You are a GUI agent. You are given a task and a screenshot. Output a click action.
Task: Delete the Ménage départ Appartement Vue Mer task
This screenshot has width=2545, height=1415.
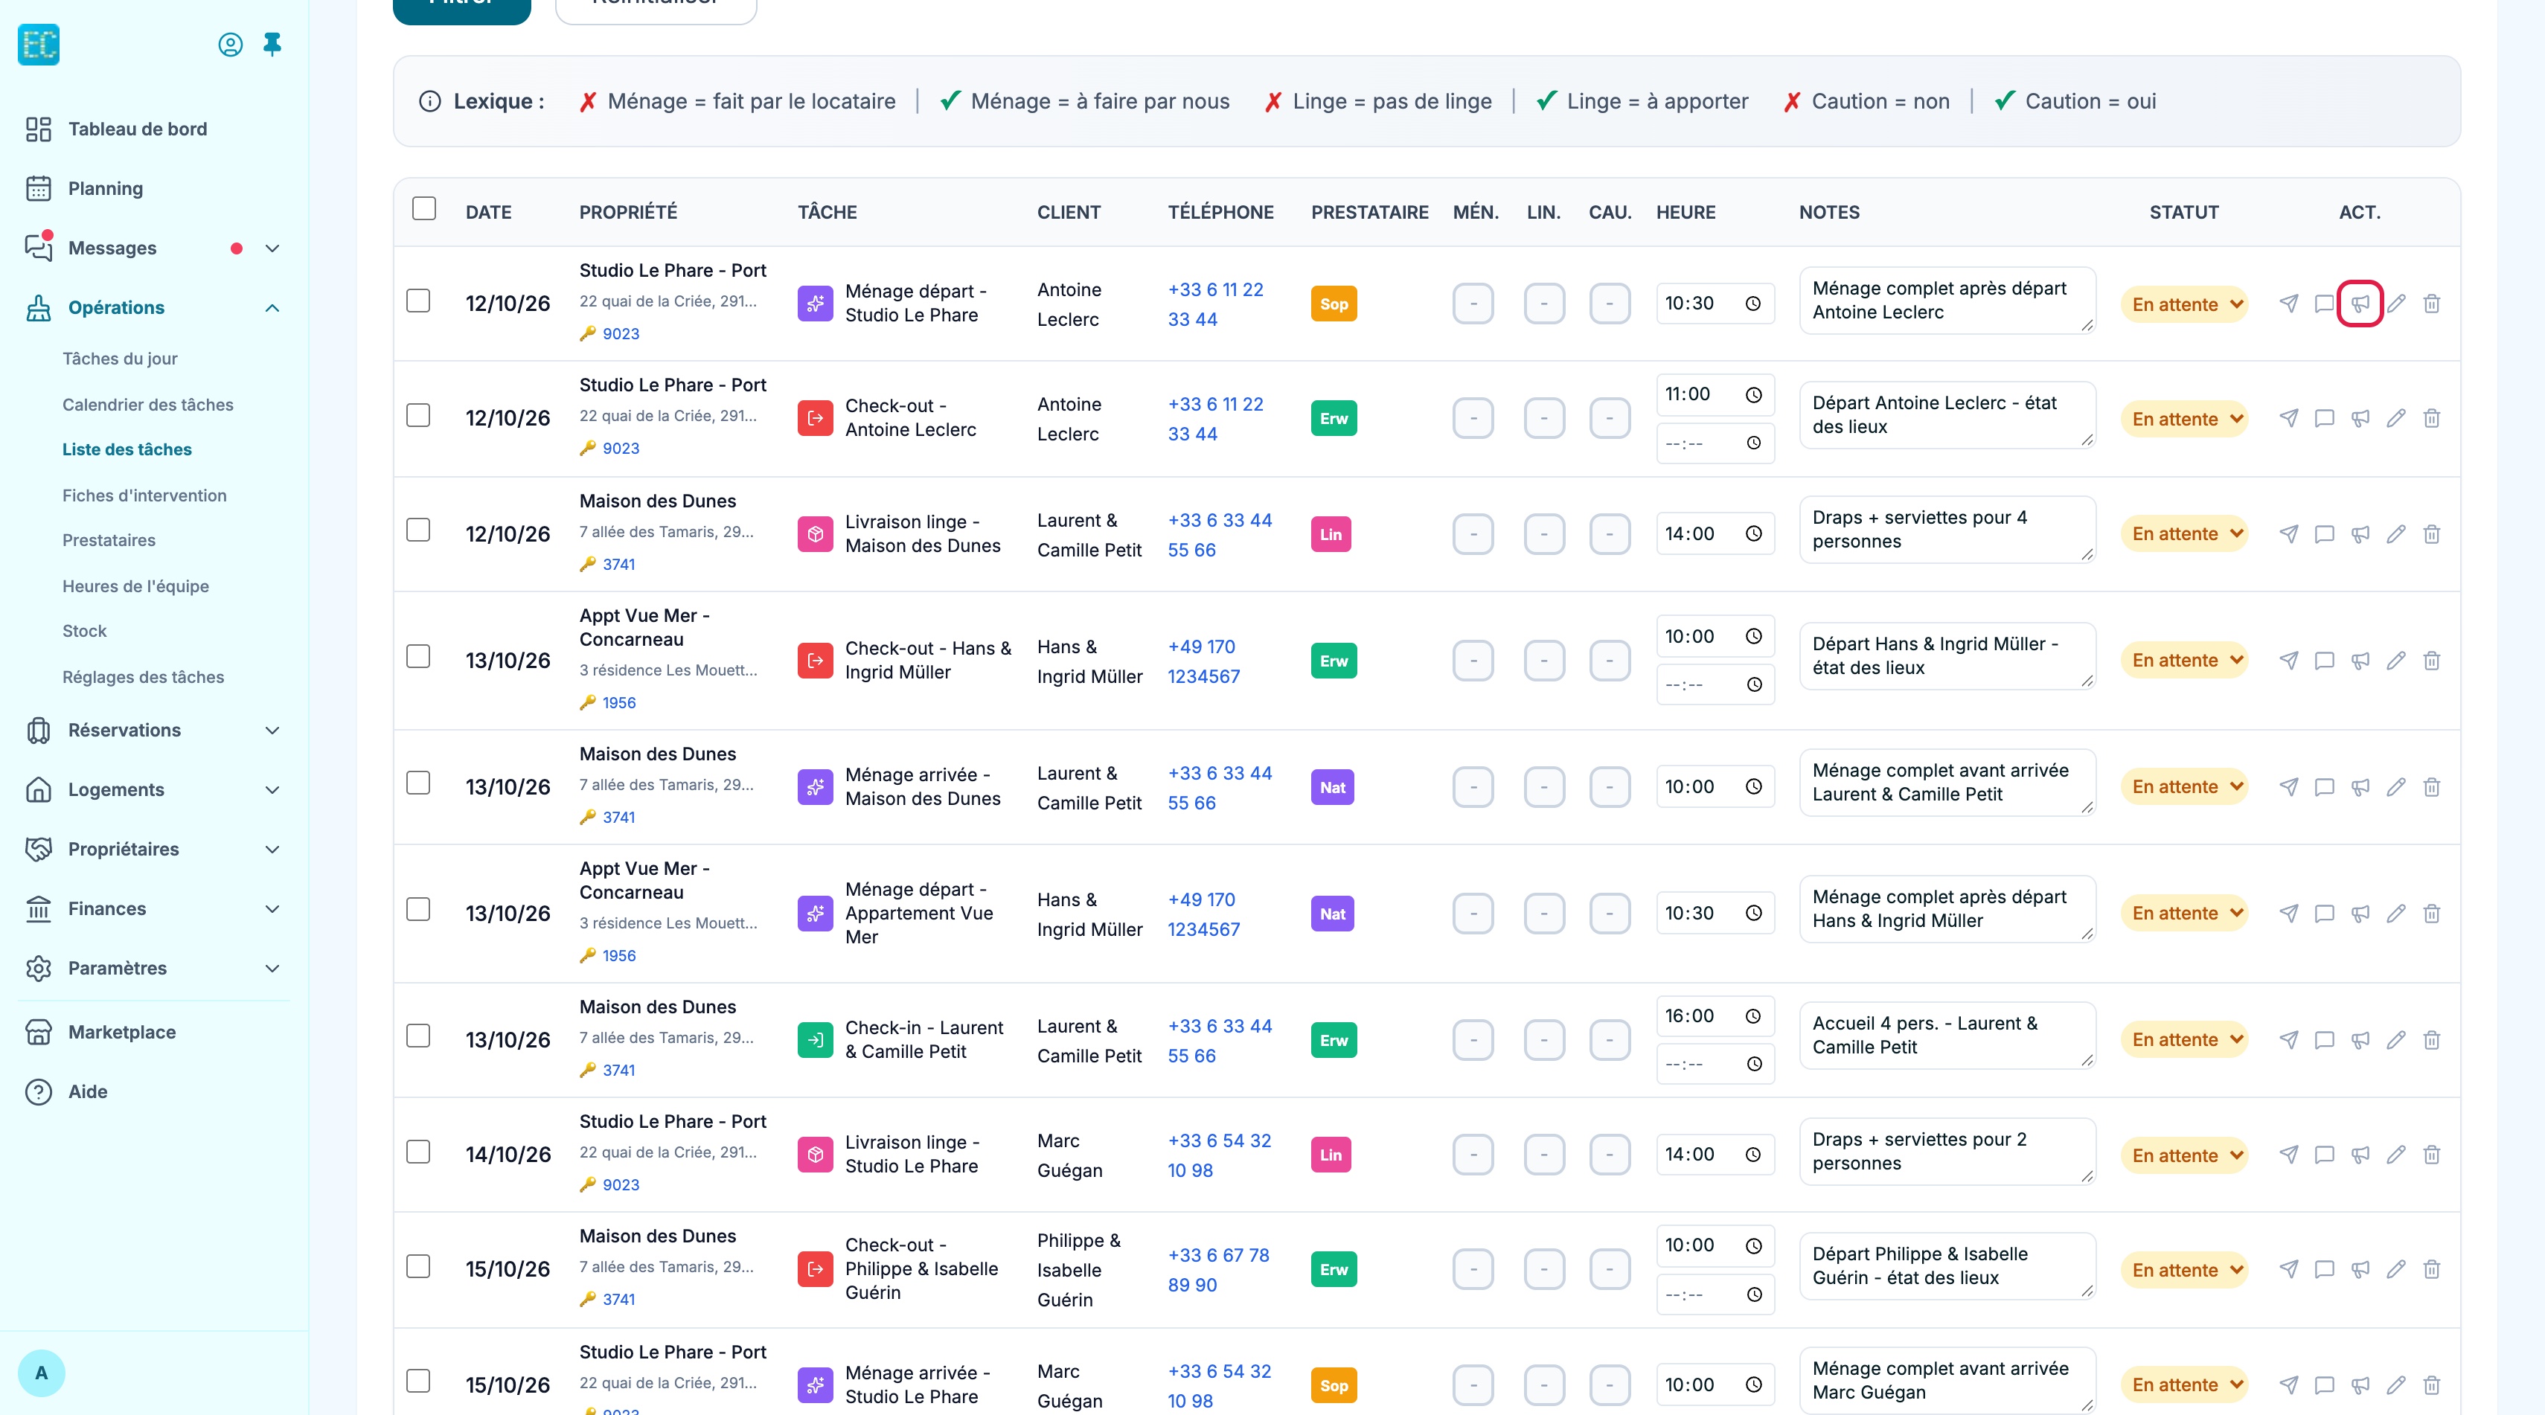(x=2431, y=914)
